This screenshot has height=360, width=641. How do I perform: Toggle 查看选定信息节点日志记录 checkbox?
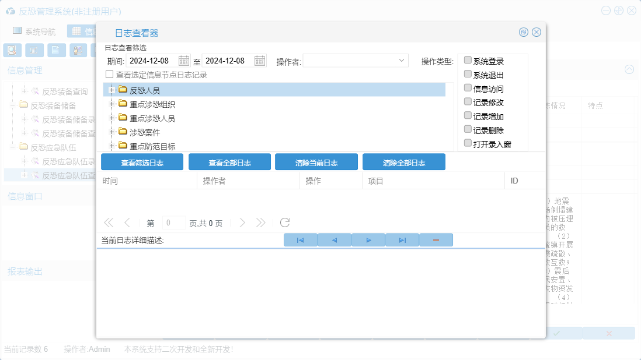tap(109, 75)
